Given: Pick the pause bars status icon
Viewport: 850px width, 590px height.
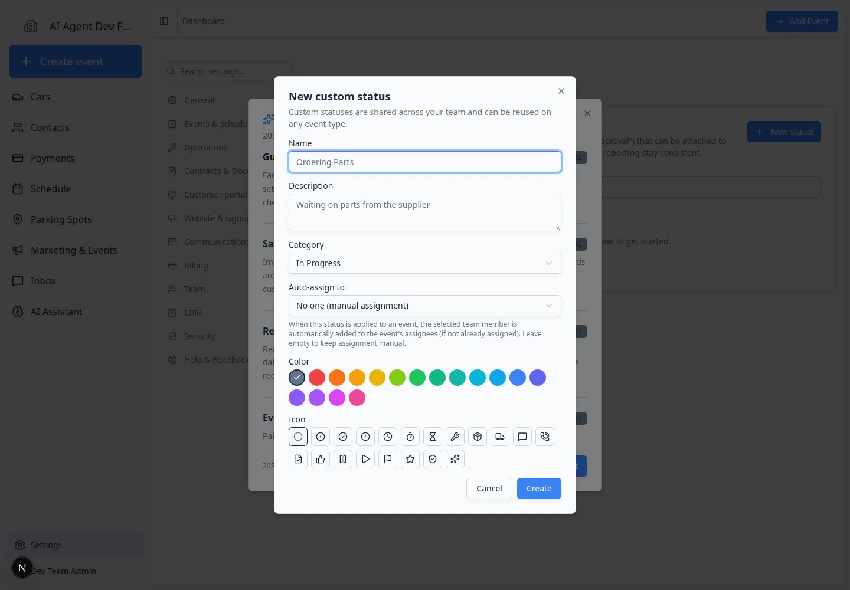Looking at the screenshot, I should (343, 459).
